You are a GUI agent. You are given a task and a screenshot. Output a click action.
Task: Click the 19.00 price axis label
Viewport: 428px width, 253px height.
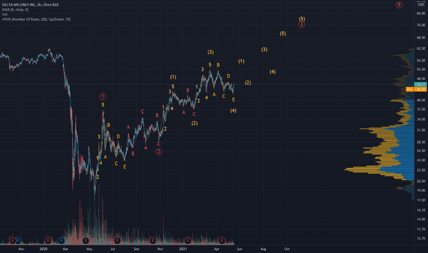click(421, 190)
